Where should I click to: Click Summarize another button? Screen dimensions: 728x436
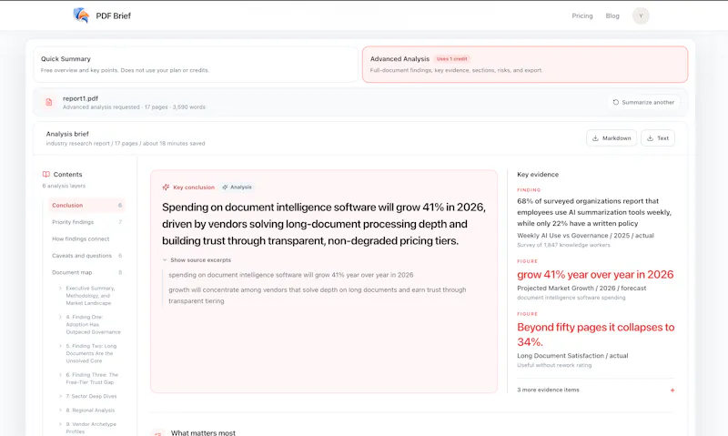(643, 102)
